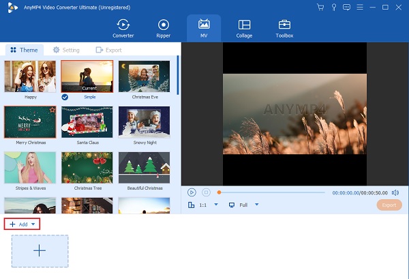Switch to the Export tab

tap(109, 50)
